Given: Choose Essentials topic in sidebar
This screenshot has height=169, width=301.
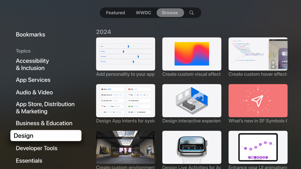Looking at the screenshot, I should [29, 161].
